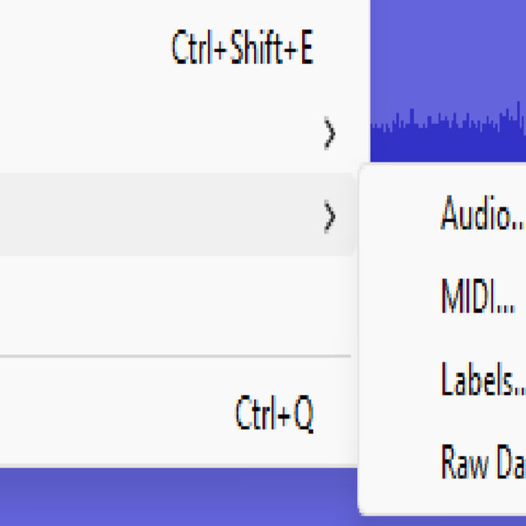
Task: Click the Ctrl+Shift+E shortcut text
Action: [242, 50]
